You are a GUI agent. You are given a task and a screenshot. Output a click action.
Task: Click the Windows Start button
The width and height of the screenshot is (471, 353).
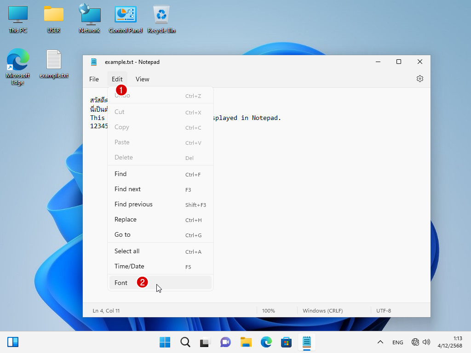pos(165,342)
